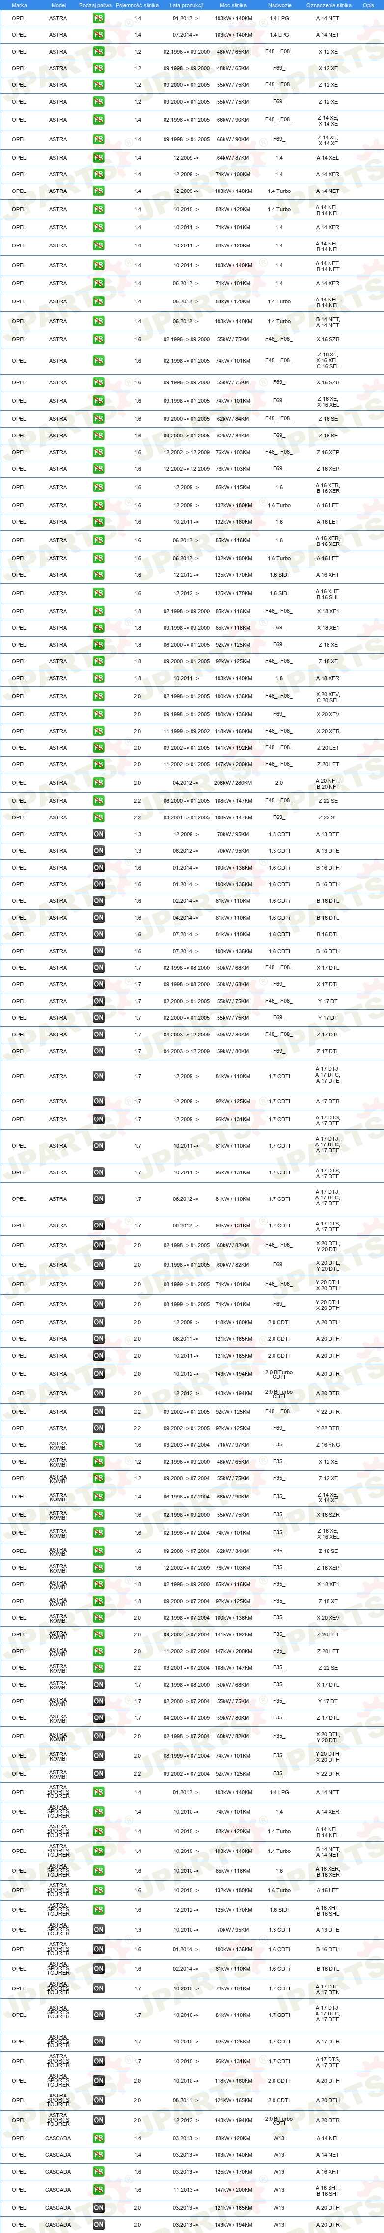
Task: Click petrol fuel icon in A 14 XEL row
Action: click(x=98, y=158)
